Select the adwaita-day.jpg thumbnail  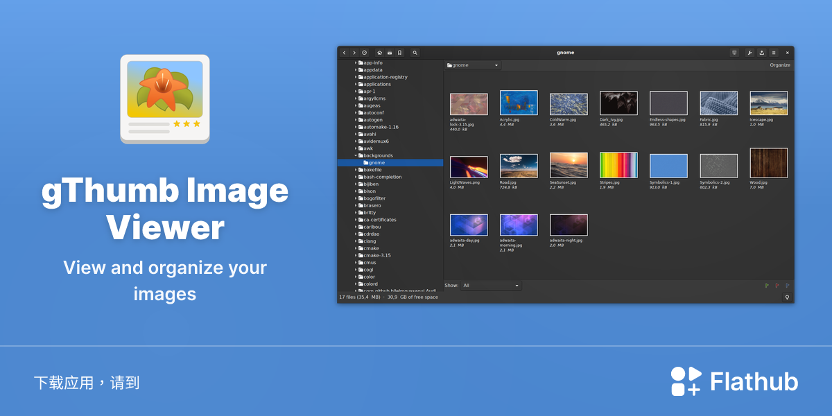469,225
